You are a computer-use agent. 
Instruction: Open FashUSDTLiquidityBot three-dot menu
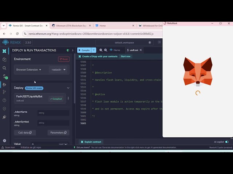(68, 98)
